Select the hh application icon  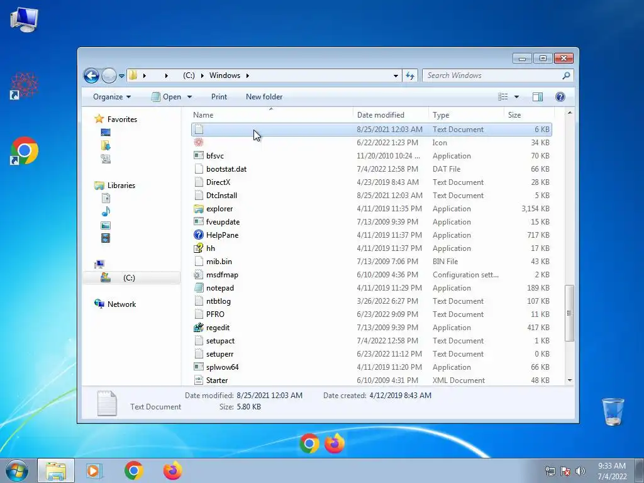pyautogui.click(x=199, y=248)
